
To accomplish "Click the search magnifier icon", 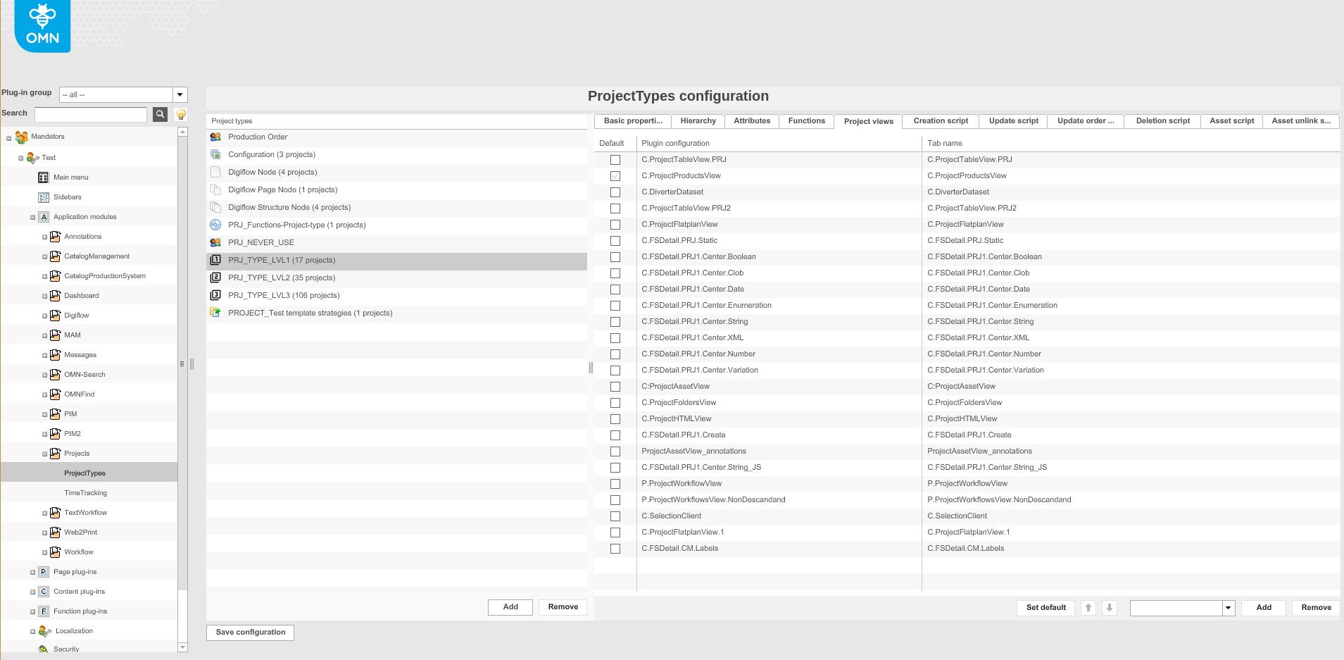I will (159, 114).
